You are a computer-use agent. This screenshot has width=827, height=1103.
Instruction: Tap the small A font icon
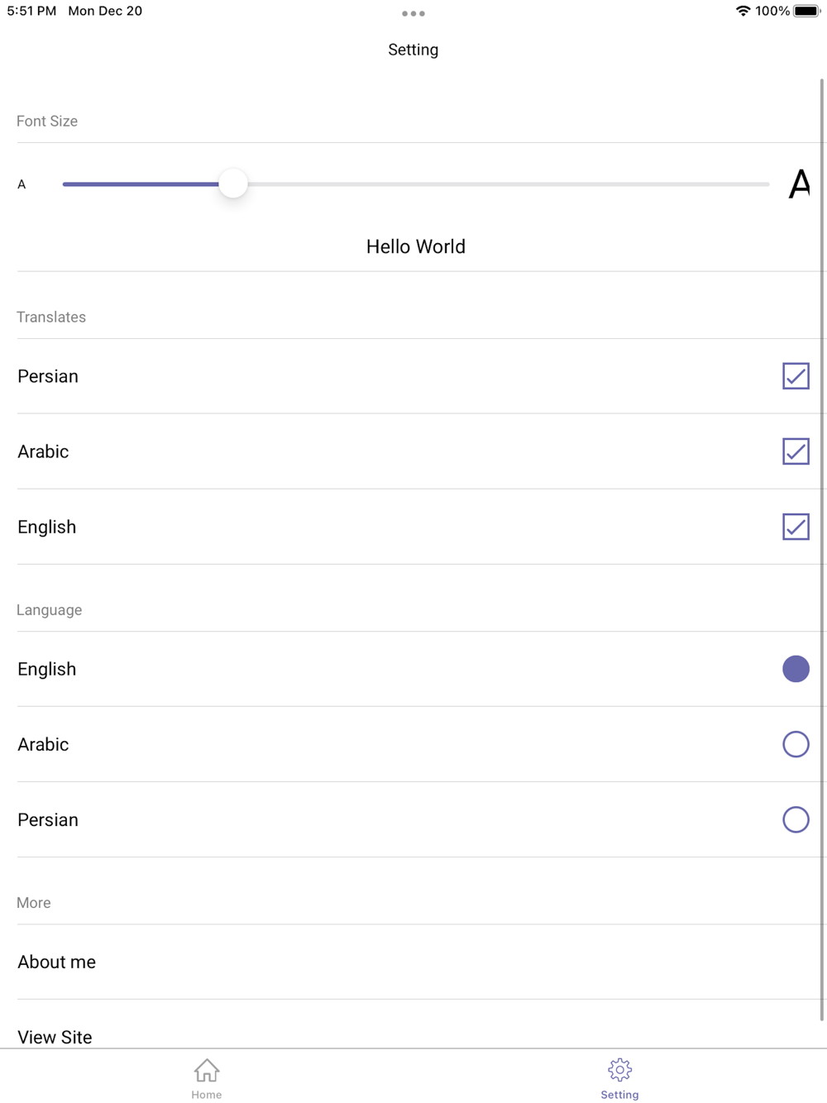(22, 184)
